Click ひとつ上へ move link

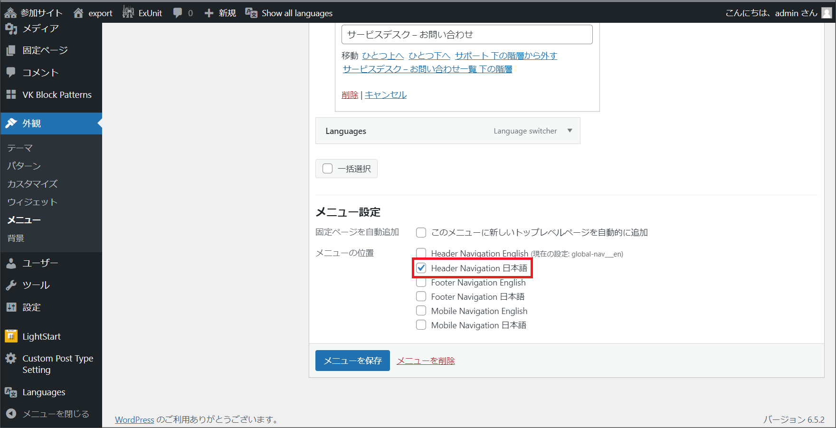pyautogui.click(x=383, y=56)
